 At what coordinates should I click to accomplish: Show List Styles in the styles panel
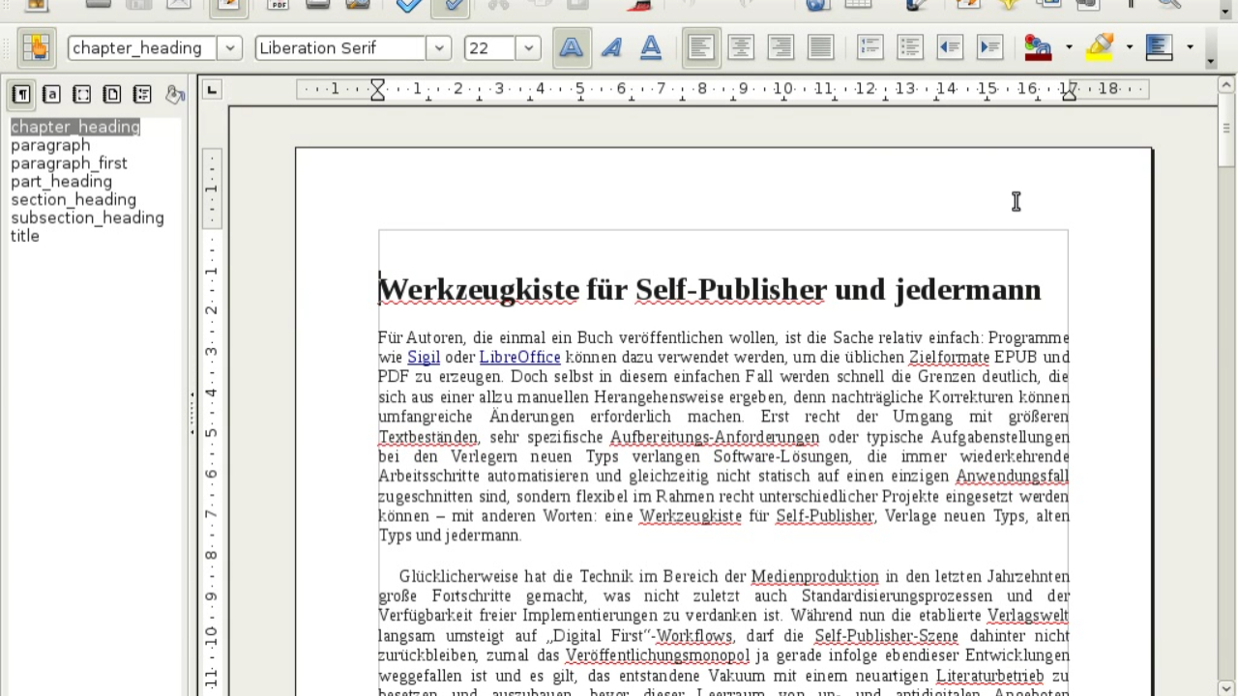point(142,94)
